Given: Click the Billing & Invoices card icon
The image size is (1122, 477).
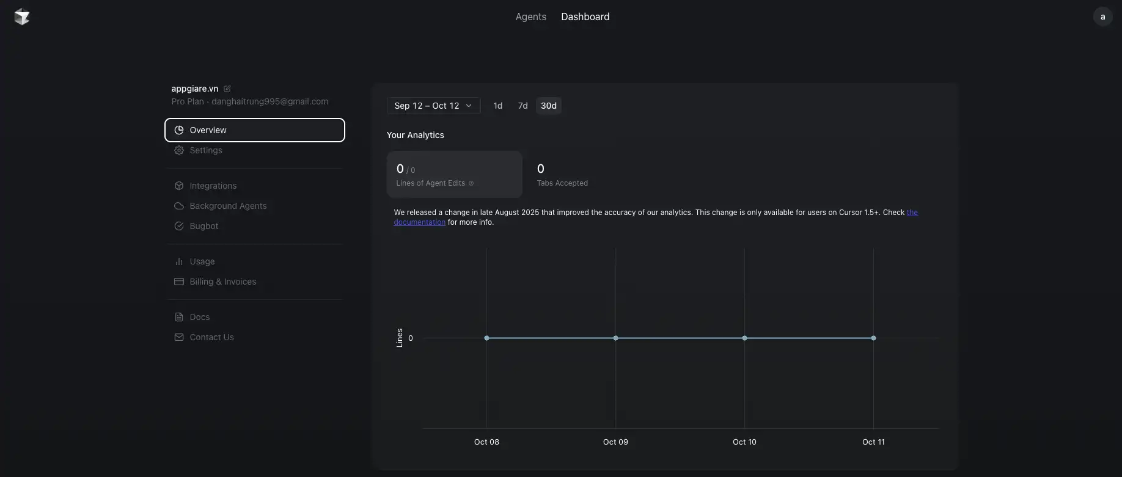Looking at the screenshot, I should [179, 282].
